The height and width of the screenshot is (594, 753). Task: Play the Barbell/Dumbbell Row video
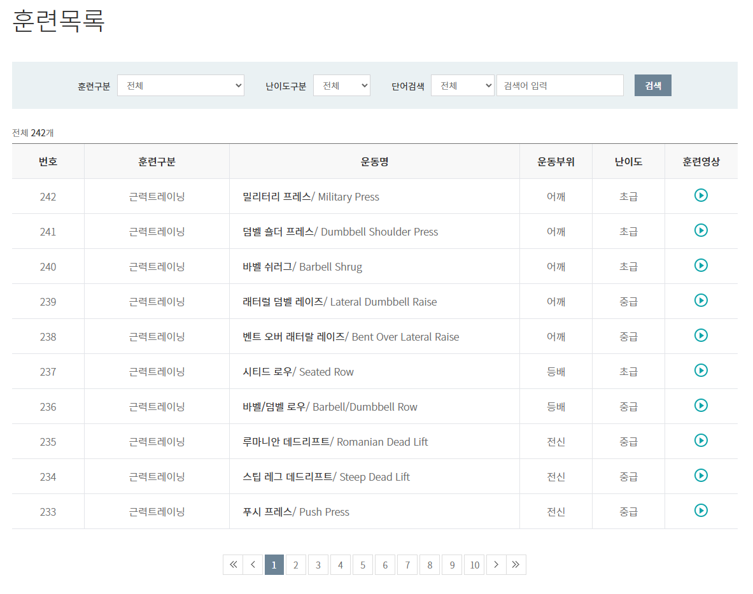coord(701,406)
